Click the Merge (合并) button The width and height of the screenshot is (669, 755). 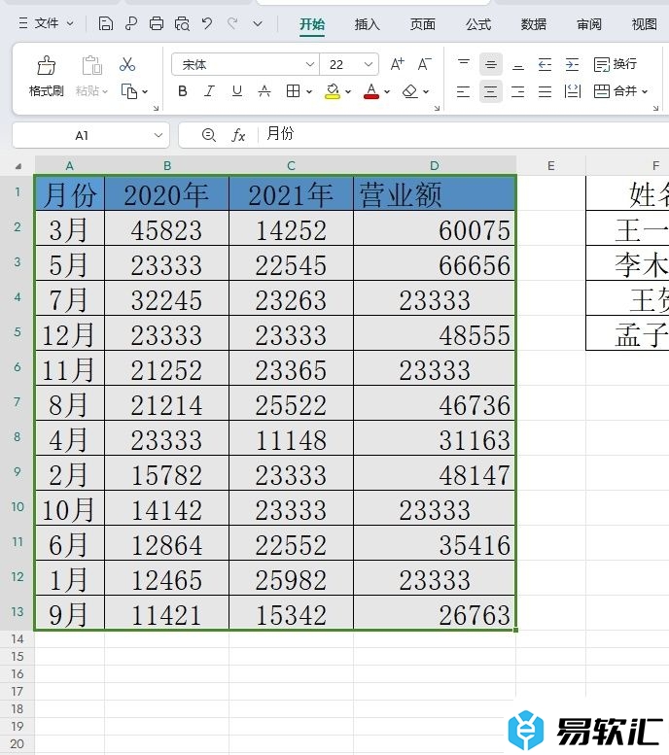click(x=615, y=91)
